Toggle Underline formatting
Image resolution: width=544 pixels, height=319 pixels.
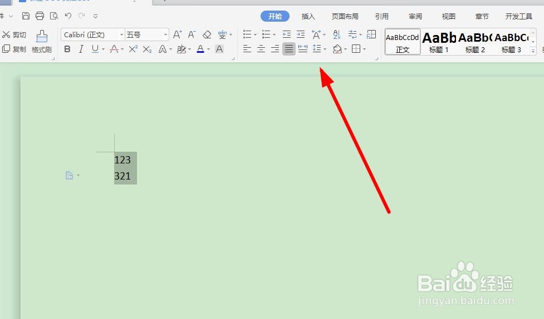[95, 49]
